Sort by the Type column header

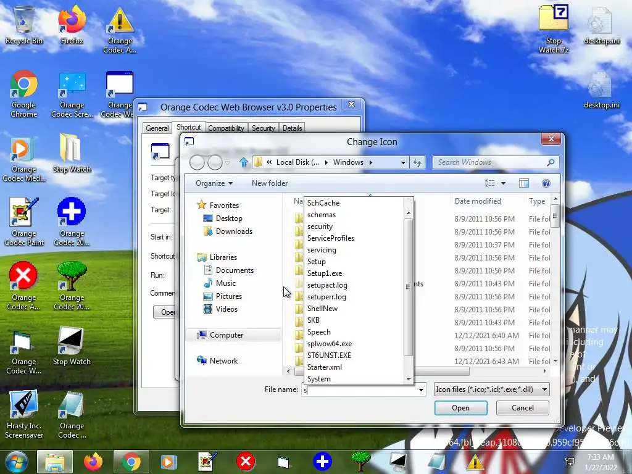pos(537,201)
